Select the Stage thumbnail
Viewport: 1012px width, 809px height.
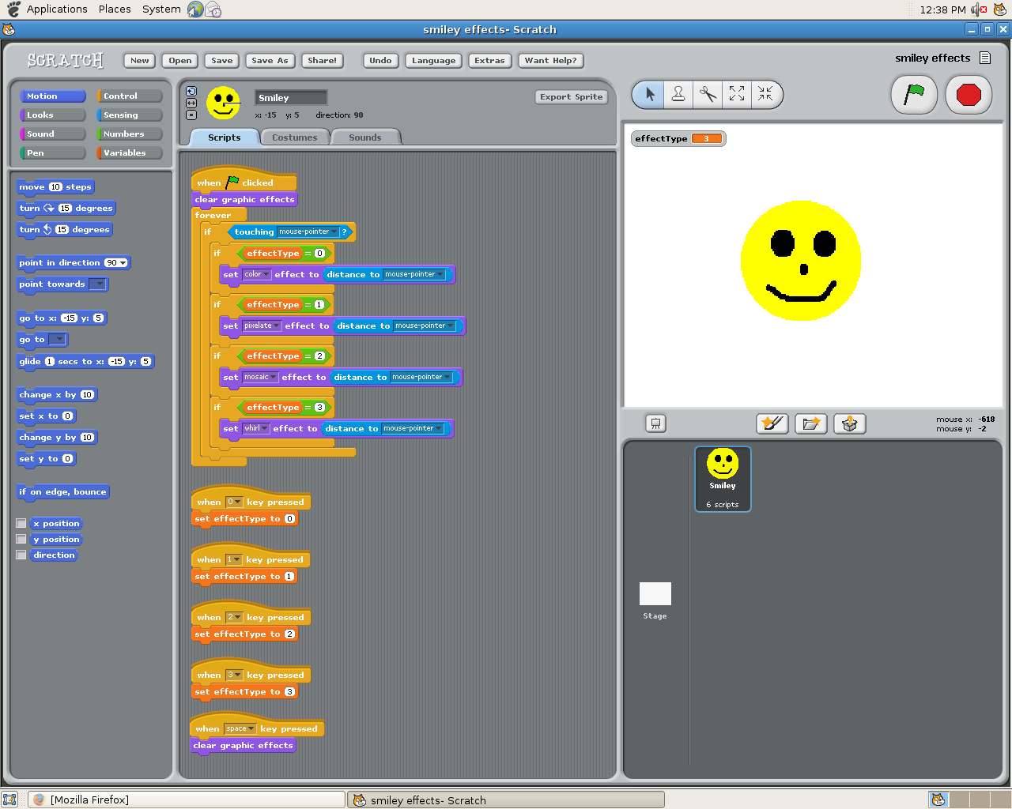click(655, 601)
